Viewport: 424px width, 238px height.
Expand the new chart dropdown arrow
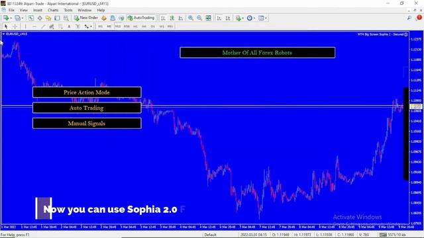[x=11, y=18]
